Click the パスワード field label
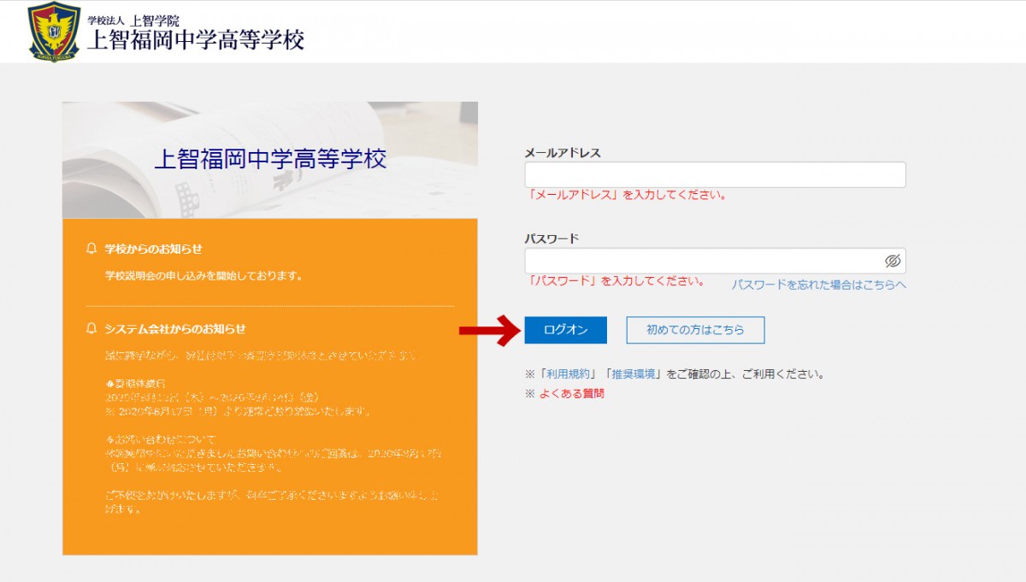 click(551, 238)
